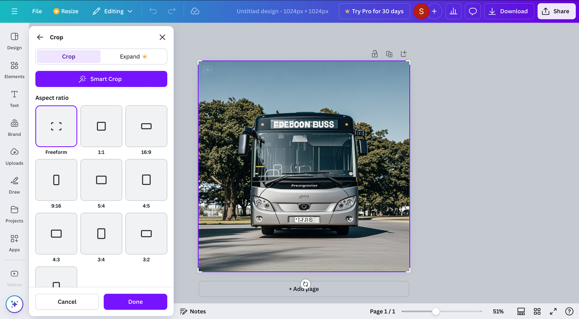Show the pages scroll view
This screenshot has height=319, width=579.
pyautogui.click(x=521, y=311)
